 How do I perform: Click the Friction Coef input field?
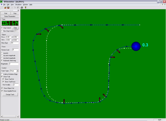(16, 50)
